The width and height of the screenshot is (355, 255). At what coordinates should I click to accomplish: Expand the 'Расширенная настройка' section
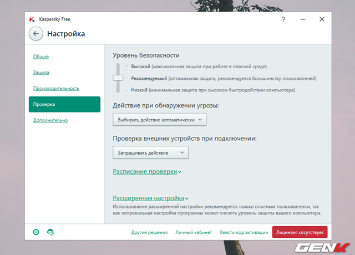tap(150, 198)
